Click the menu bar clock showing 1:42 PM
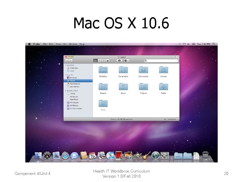Screen dimensions: 243x182 (203, 44)
